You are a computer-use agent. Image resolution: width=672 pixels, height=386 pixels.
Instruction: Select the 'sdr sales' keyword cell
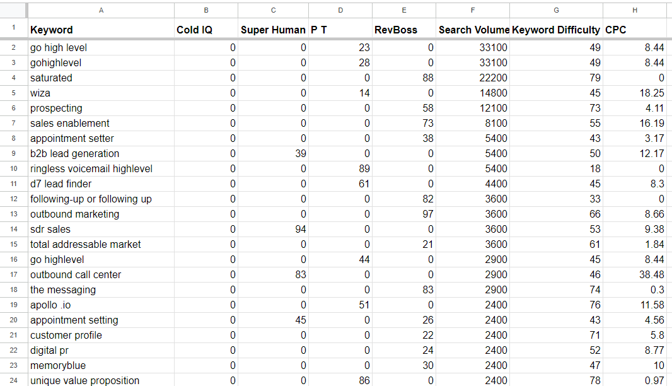pyautogui.click(x=101, y=229)
